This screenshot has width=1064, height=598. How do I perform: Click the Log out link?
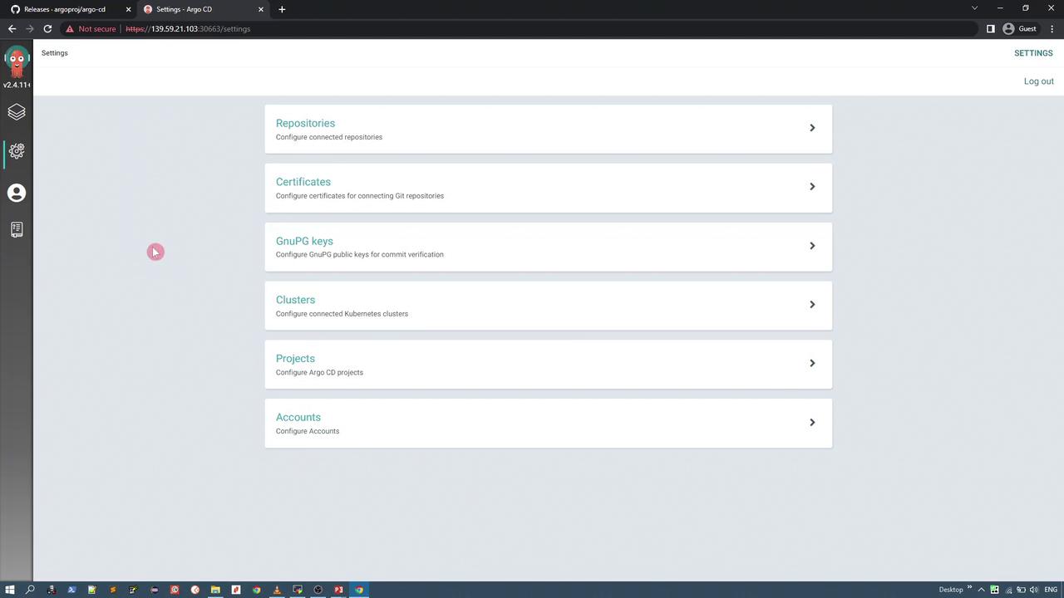1038,81
